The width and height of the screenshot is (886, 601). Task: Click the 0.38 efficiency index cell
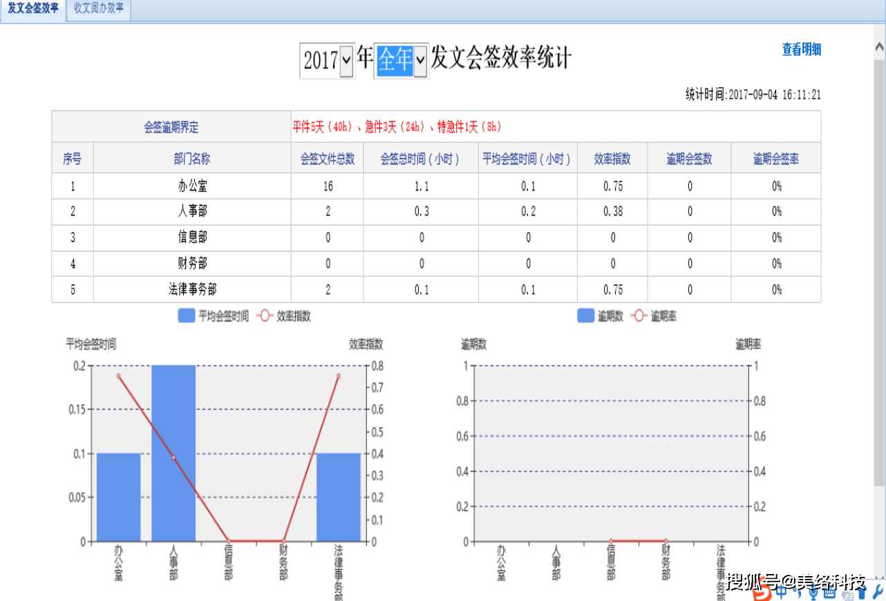(612, 211)
